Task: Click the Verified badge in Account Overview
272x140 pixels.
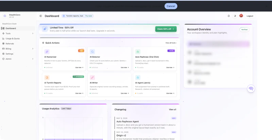Action: [244, 29]
